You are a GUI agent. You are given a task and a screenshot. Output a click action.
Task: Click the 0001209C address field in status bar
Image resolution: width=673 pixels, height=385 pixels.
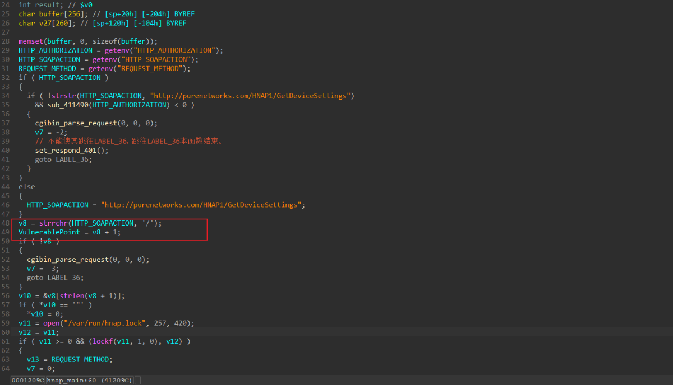27,381
